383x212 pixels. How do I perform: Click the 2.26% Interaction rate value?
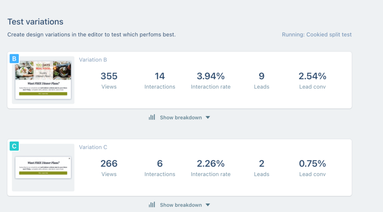point(211,164)
